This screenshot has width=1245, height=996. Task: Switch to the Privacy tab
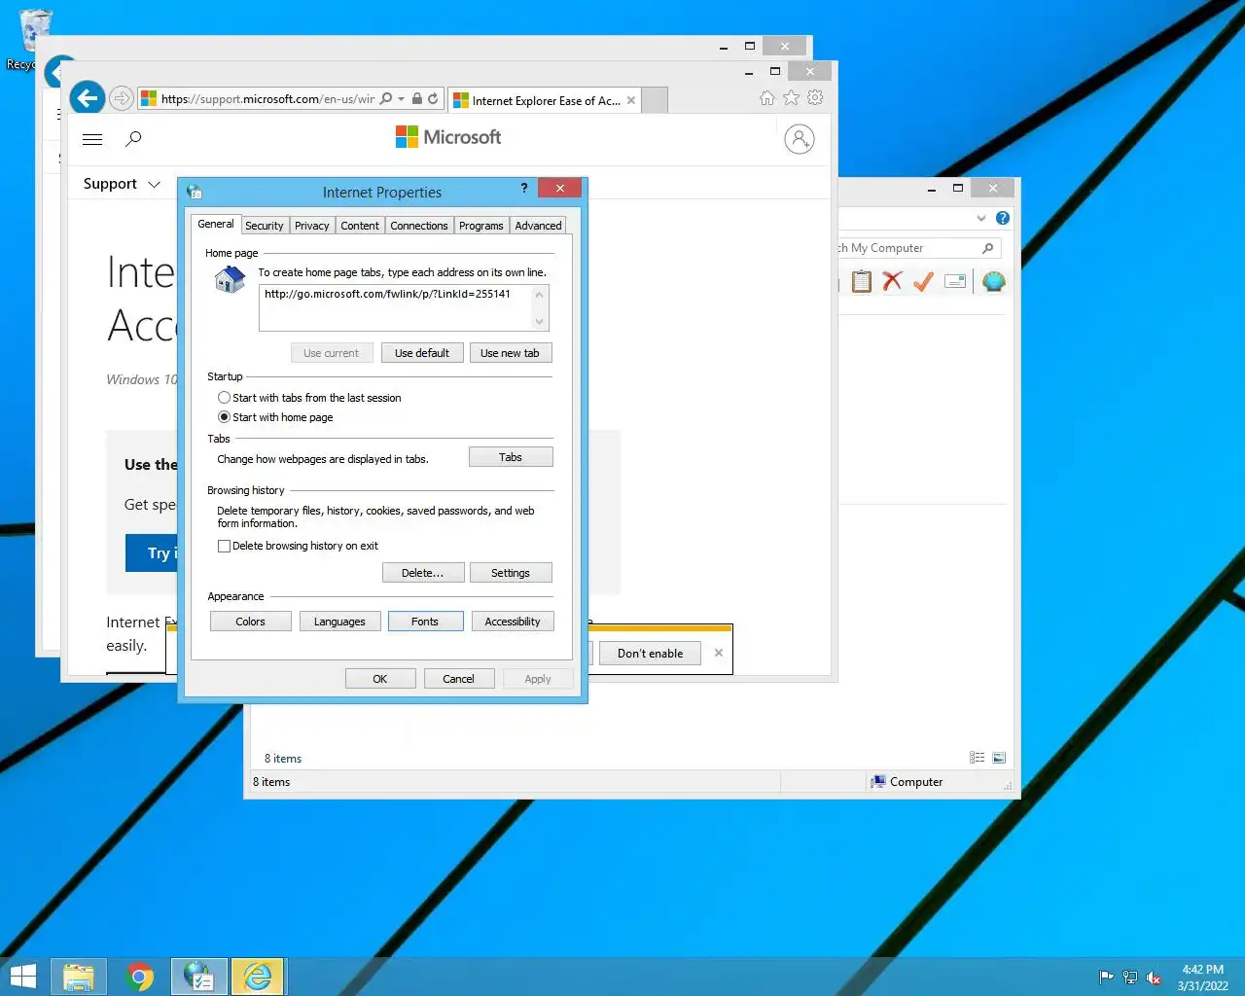[312, 226]
